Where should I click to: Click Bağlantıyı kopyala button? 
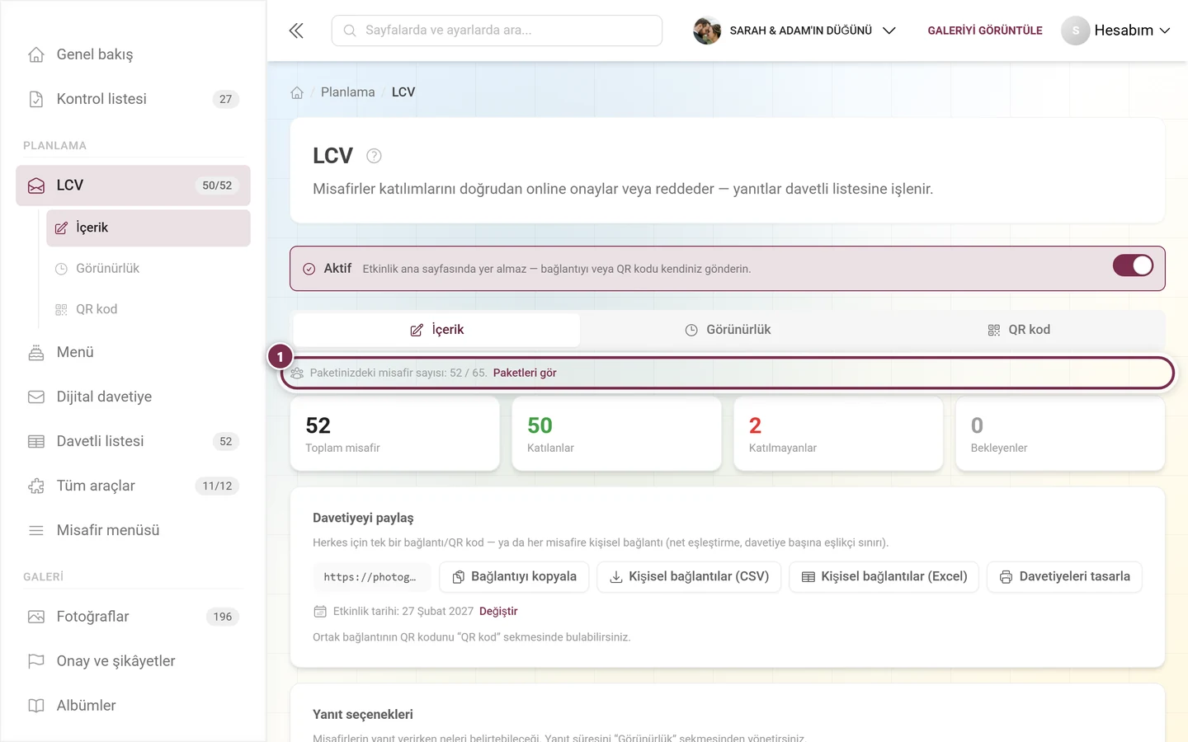tap(514, 577)
